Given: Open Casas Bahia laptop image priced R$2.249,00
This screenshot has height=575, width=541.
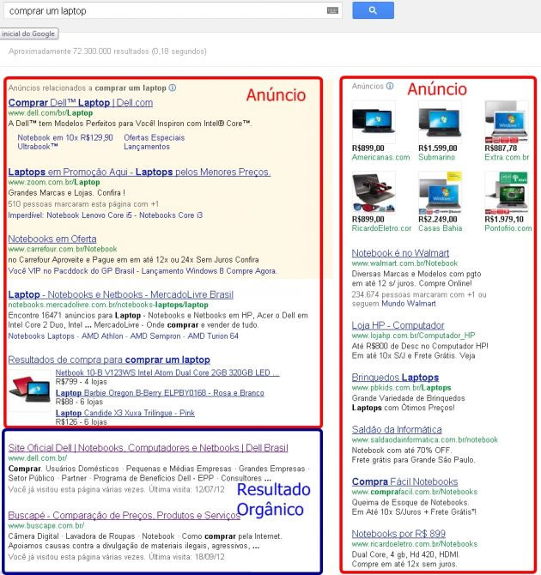Looking at the screenshot, I should [x=440, y=193].
